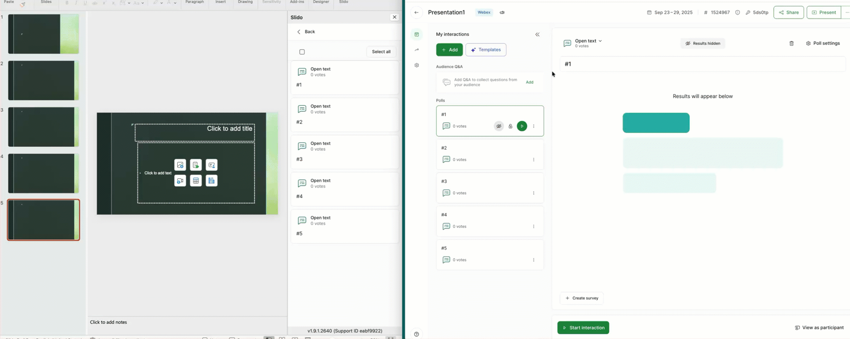
Task: Click Create survey
Action: 582,298
